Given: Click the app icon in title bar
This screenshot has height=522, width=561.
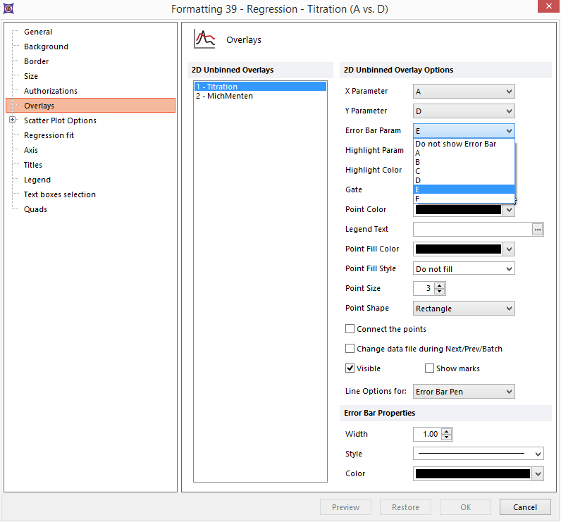Looking at the screenshot, I should click(x=9, y=9).
